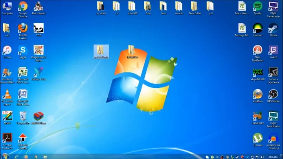Screen dimensions: 283x159
Task: Launch Mozilla Firefox shortcut
Action: coord(23,31)
